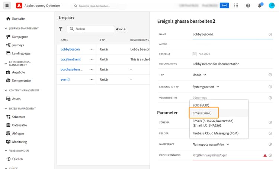Open the LobbyBeacon event link

[x=70, y=49]
